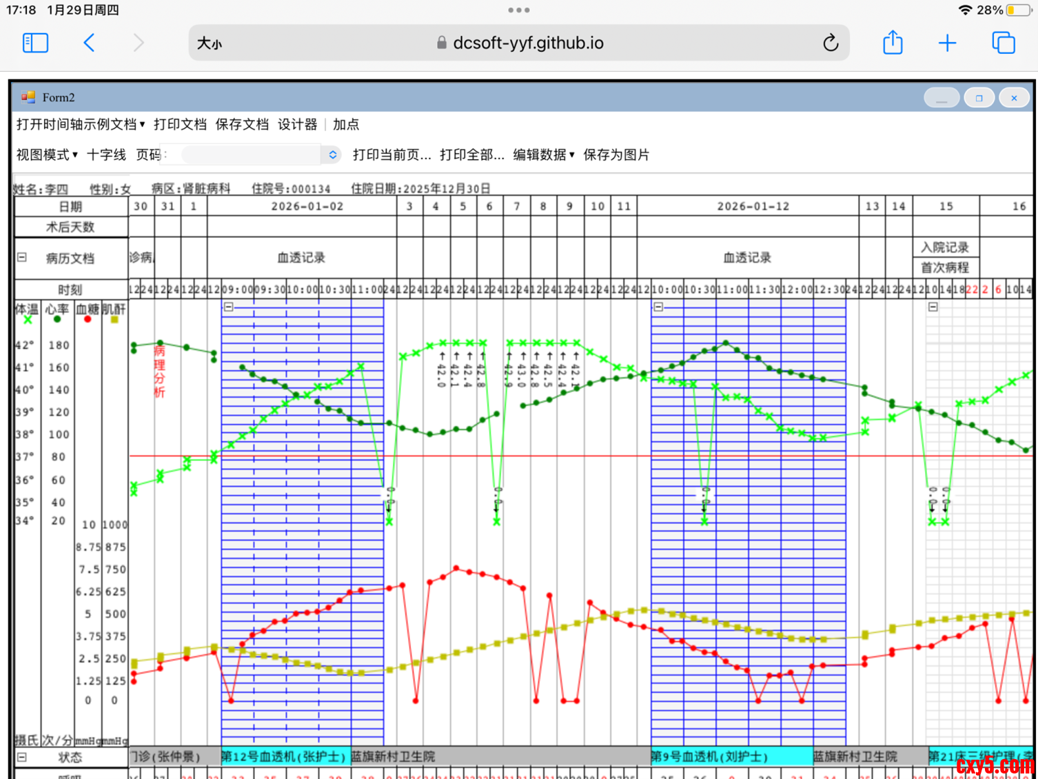Reload the page with the refresh icon

[x=831, y=43]
